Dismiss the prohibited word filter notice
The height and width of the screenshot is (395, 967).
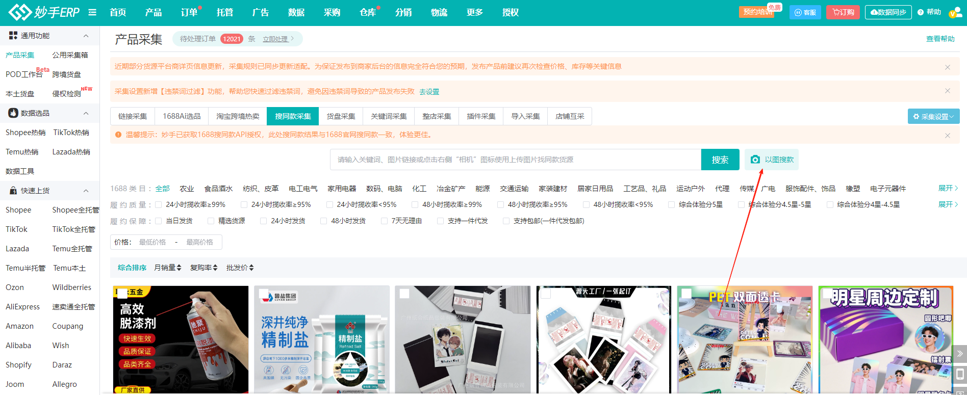pos(947,91)
